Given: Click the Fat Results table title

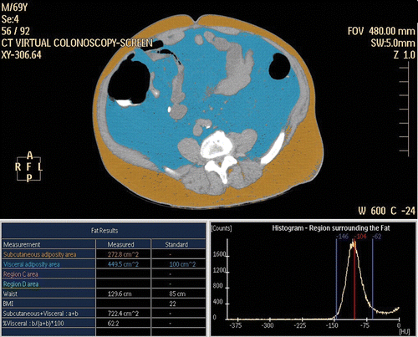Looking at the screenshot, I should point(104,231).
